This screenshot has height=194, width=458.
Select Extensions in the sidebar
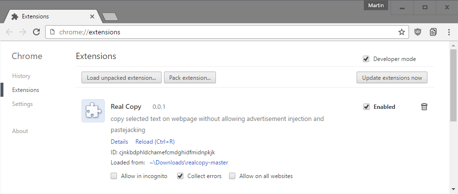coord(26,90)
